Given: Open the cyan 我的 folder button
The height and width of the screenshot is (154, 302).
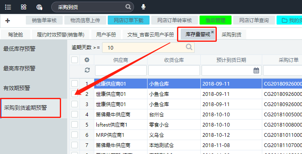Looking at the screenshot, I should [x=289, y=20].
